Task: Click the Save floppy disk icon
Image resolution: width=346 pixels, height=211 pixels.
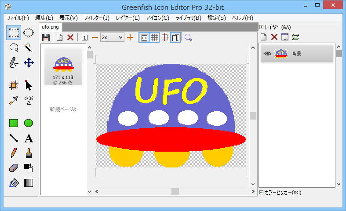Action: (x=46, y=38)
